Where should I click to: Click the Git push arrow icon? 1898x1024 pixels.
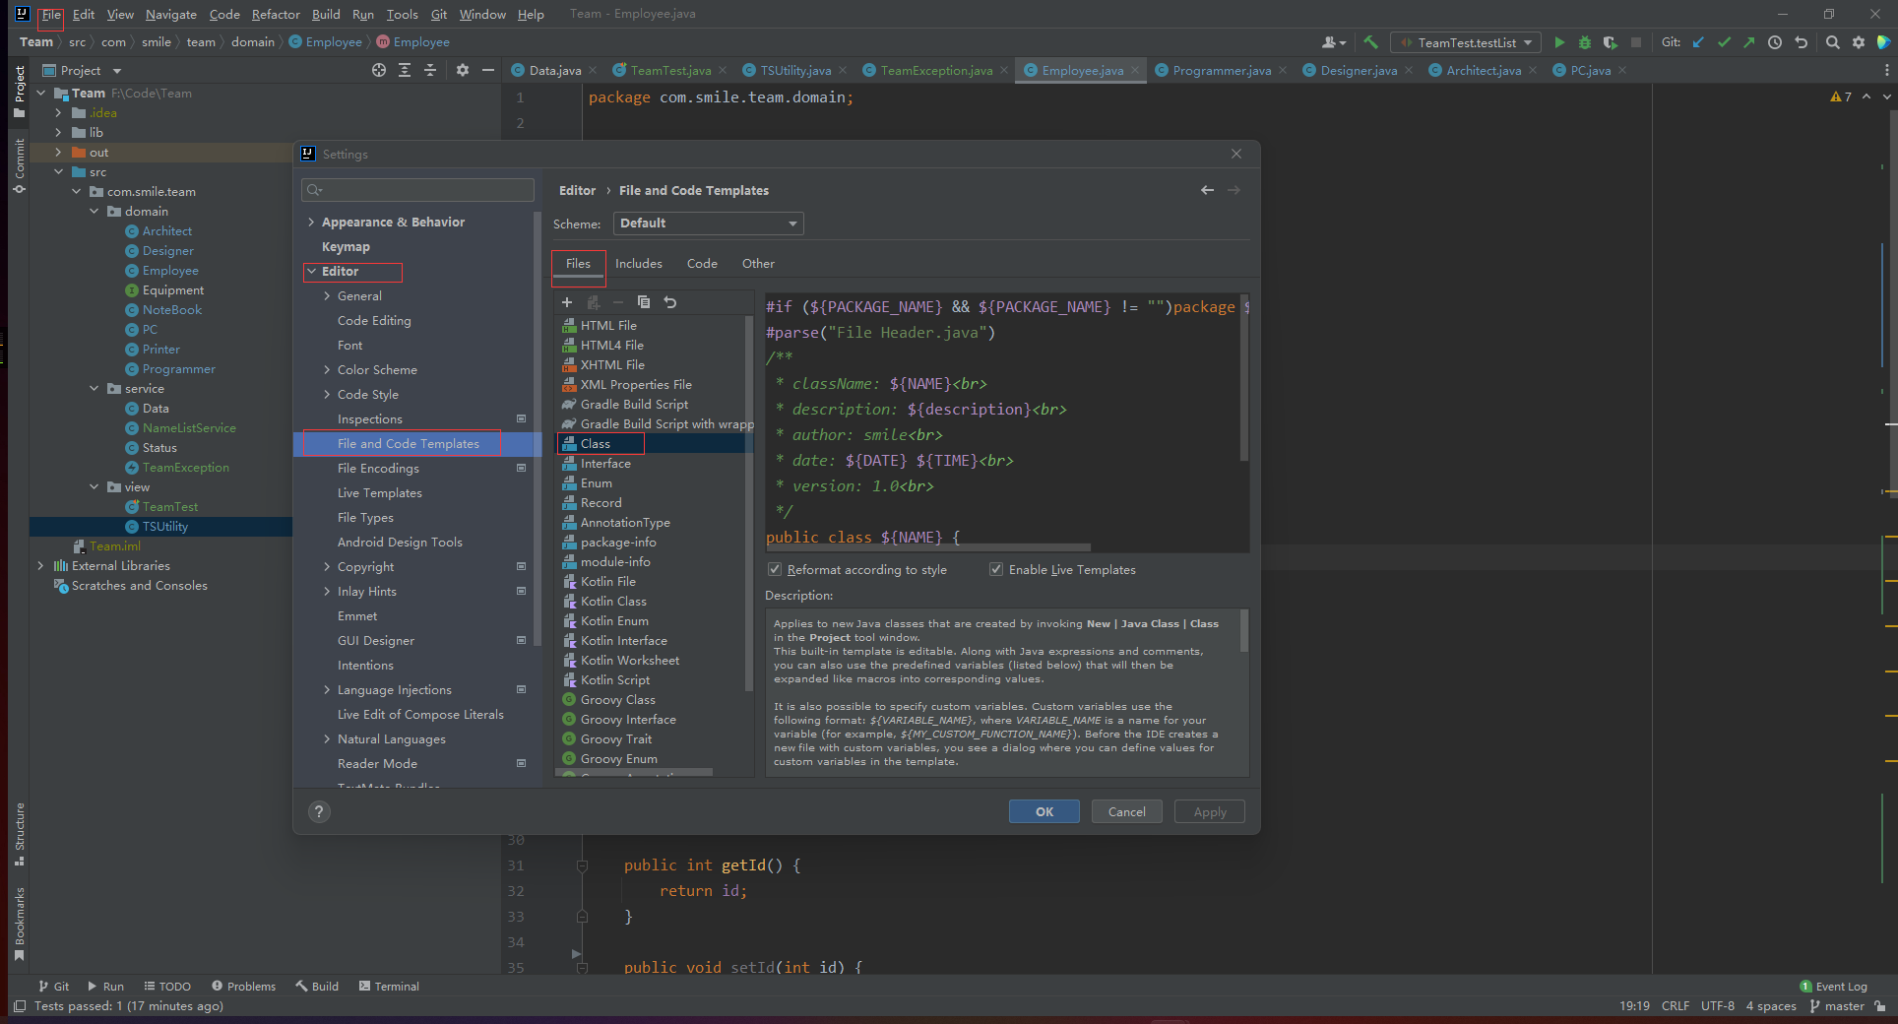(x=1748, y=42)
